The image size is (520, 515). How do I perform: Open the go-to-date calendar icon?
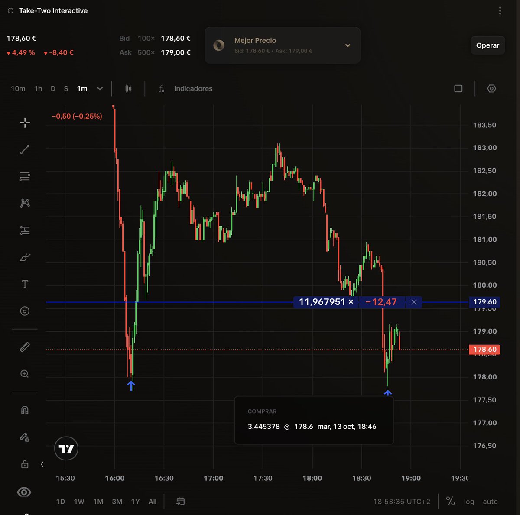tap(181, 502)
